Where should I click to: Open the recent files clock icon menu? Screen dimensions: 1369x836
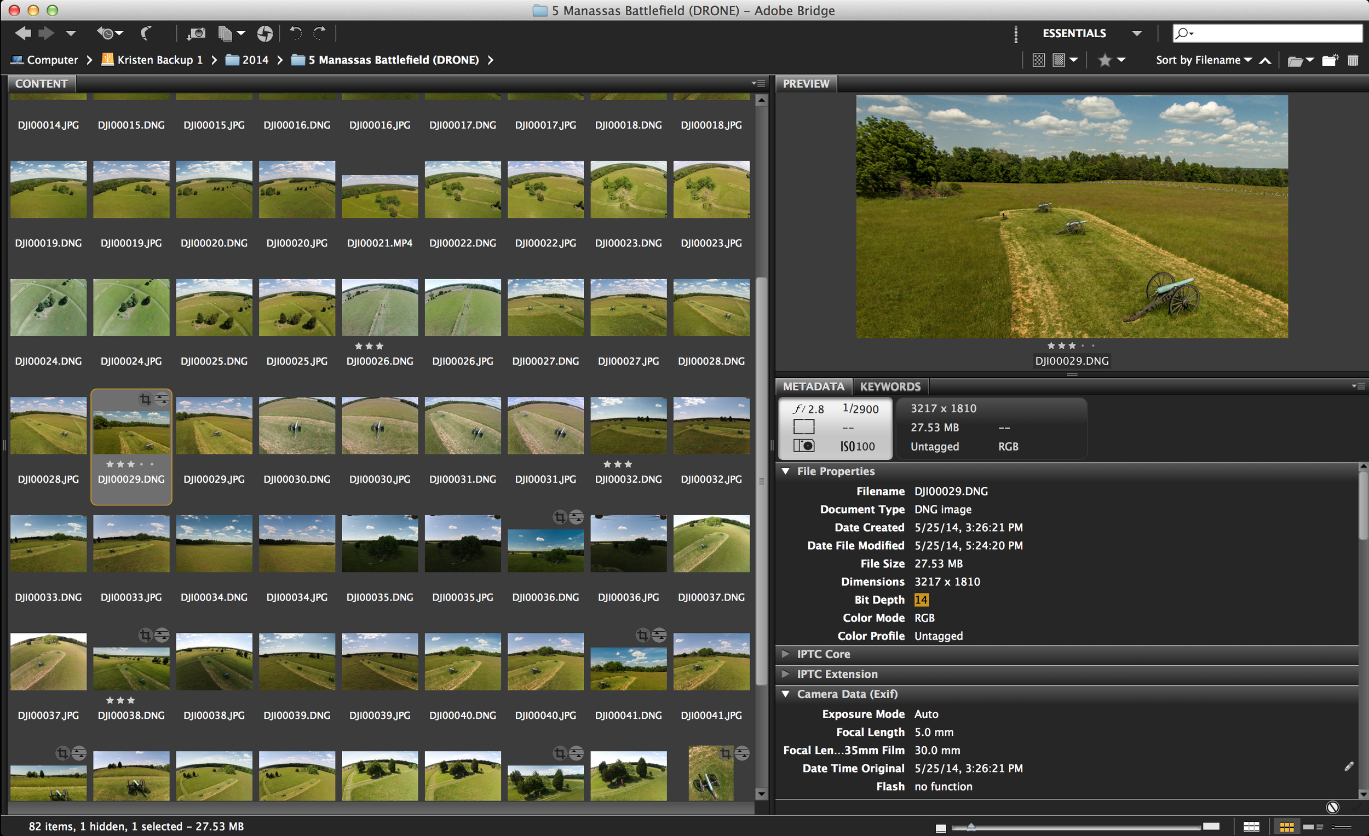pos(109,33)
